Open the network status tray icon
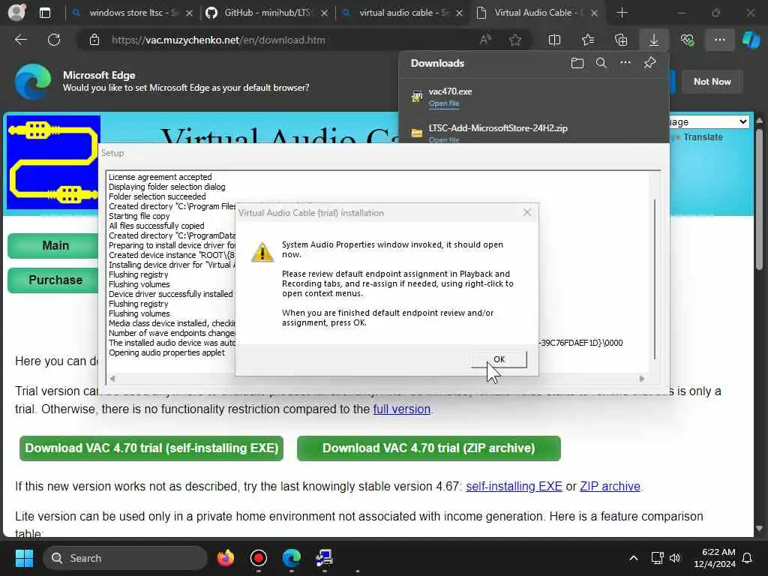The height and width of the screenshot is (576, 768). [657, 558]
